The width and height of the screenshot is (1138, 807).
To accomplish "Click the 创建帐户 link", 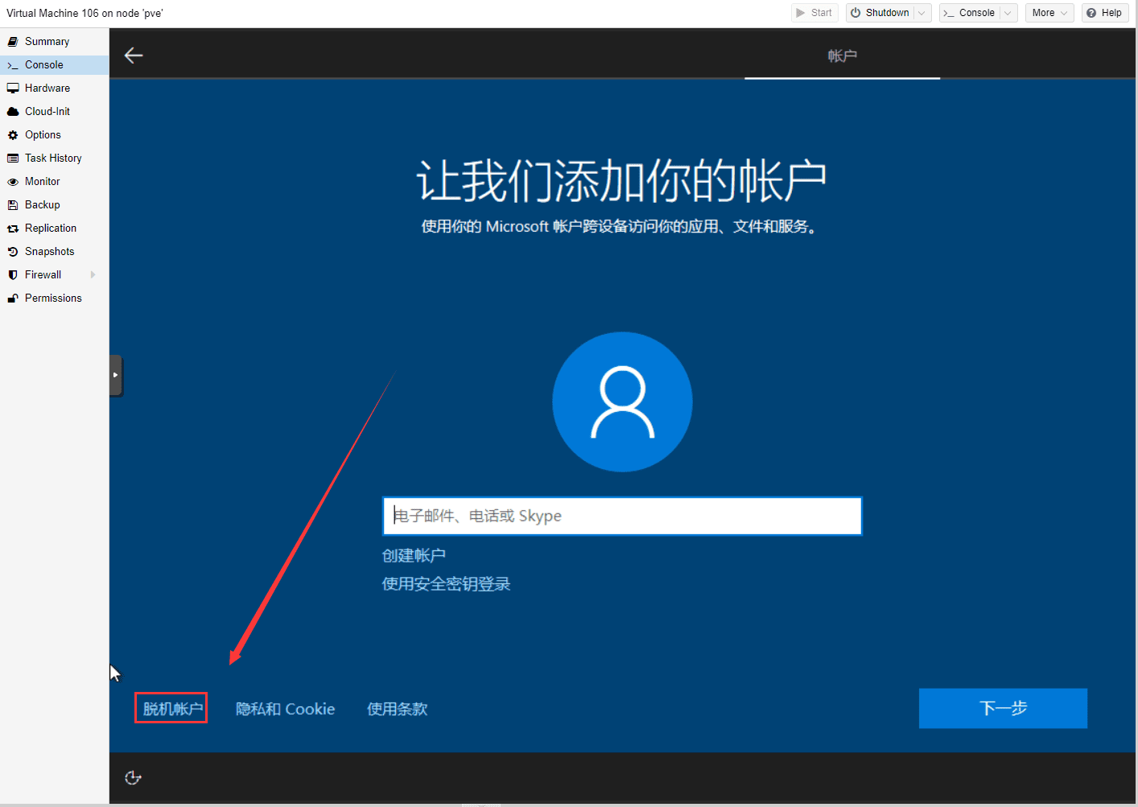I will (x=414, y=556).
